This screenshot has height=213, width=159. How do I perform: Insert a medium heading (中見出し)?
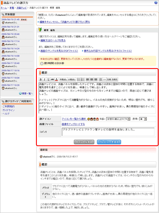[x=63, y=79]
